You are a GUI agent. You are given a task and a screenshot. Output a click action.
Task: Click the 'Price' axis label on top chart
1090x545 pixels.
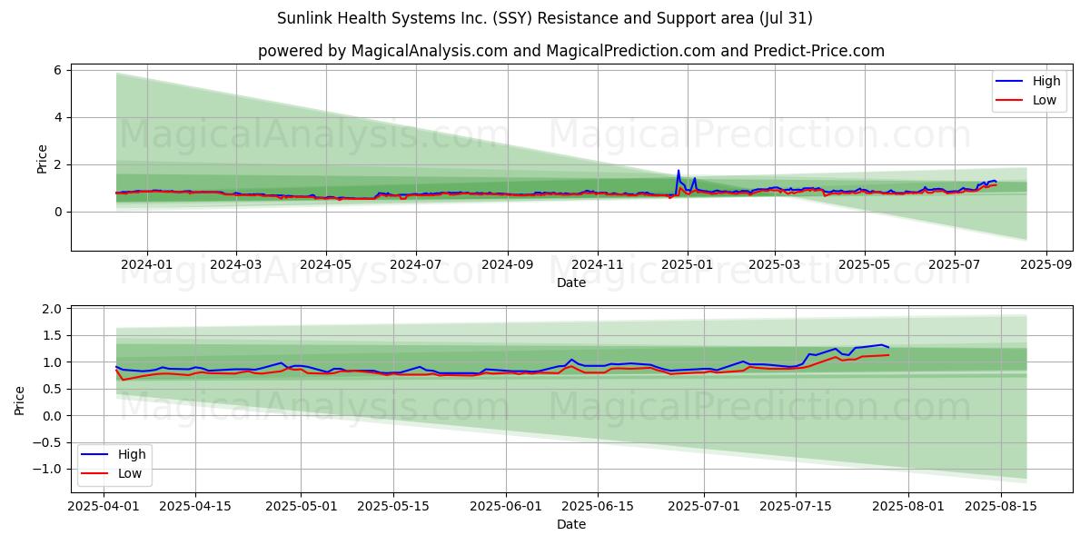coord(42,159)
